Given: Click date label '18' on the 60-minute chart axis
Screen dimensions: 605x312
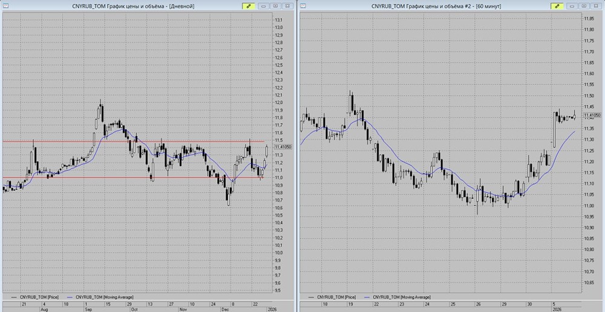Looking at the screenshot, I should pos(327,304).
